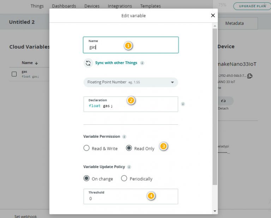Copy the device ID with copy icon
Viewport: 271px width, 218px height.
[x=250, y=76]
